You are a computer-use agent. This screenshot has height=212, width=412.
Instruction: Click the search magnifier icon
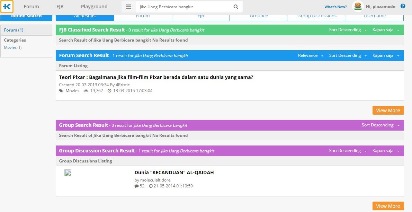(236, 7)
